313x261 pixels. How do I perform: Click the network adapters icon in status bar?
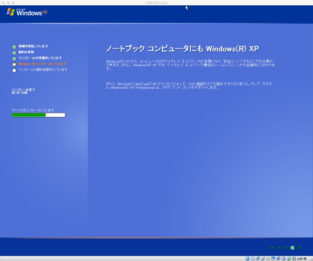click(x=258, y=258)
